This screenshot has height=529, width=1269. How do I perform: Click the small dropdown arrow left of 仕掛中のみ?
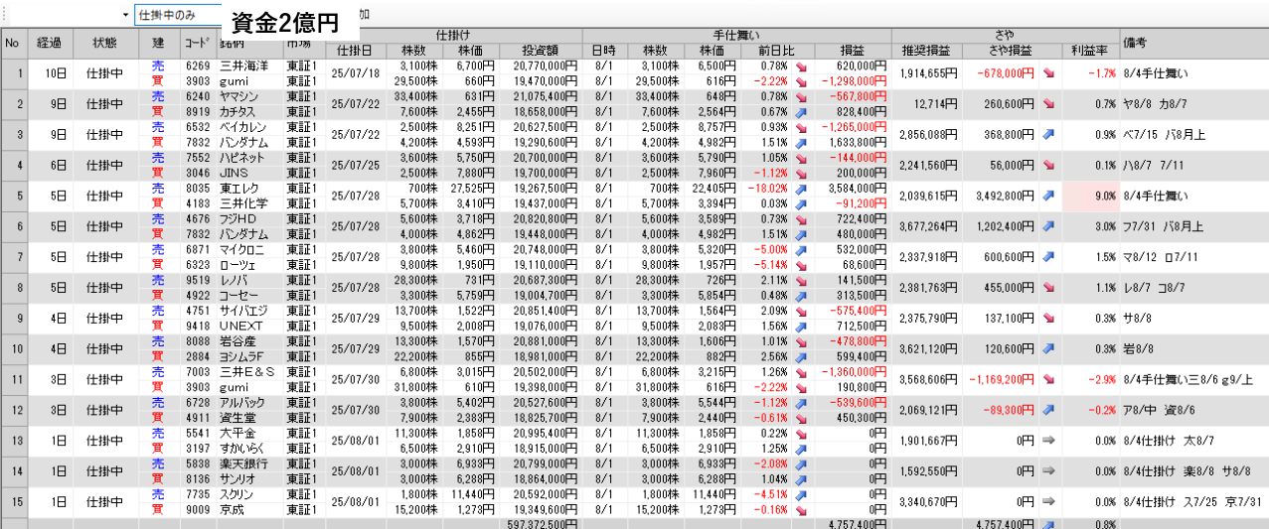point(125,15)
